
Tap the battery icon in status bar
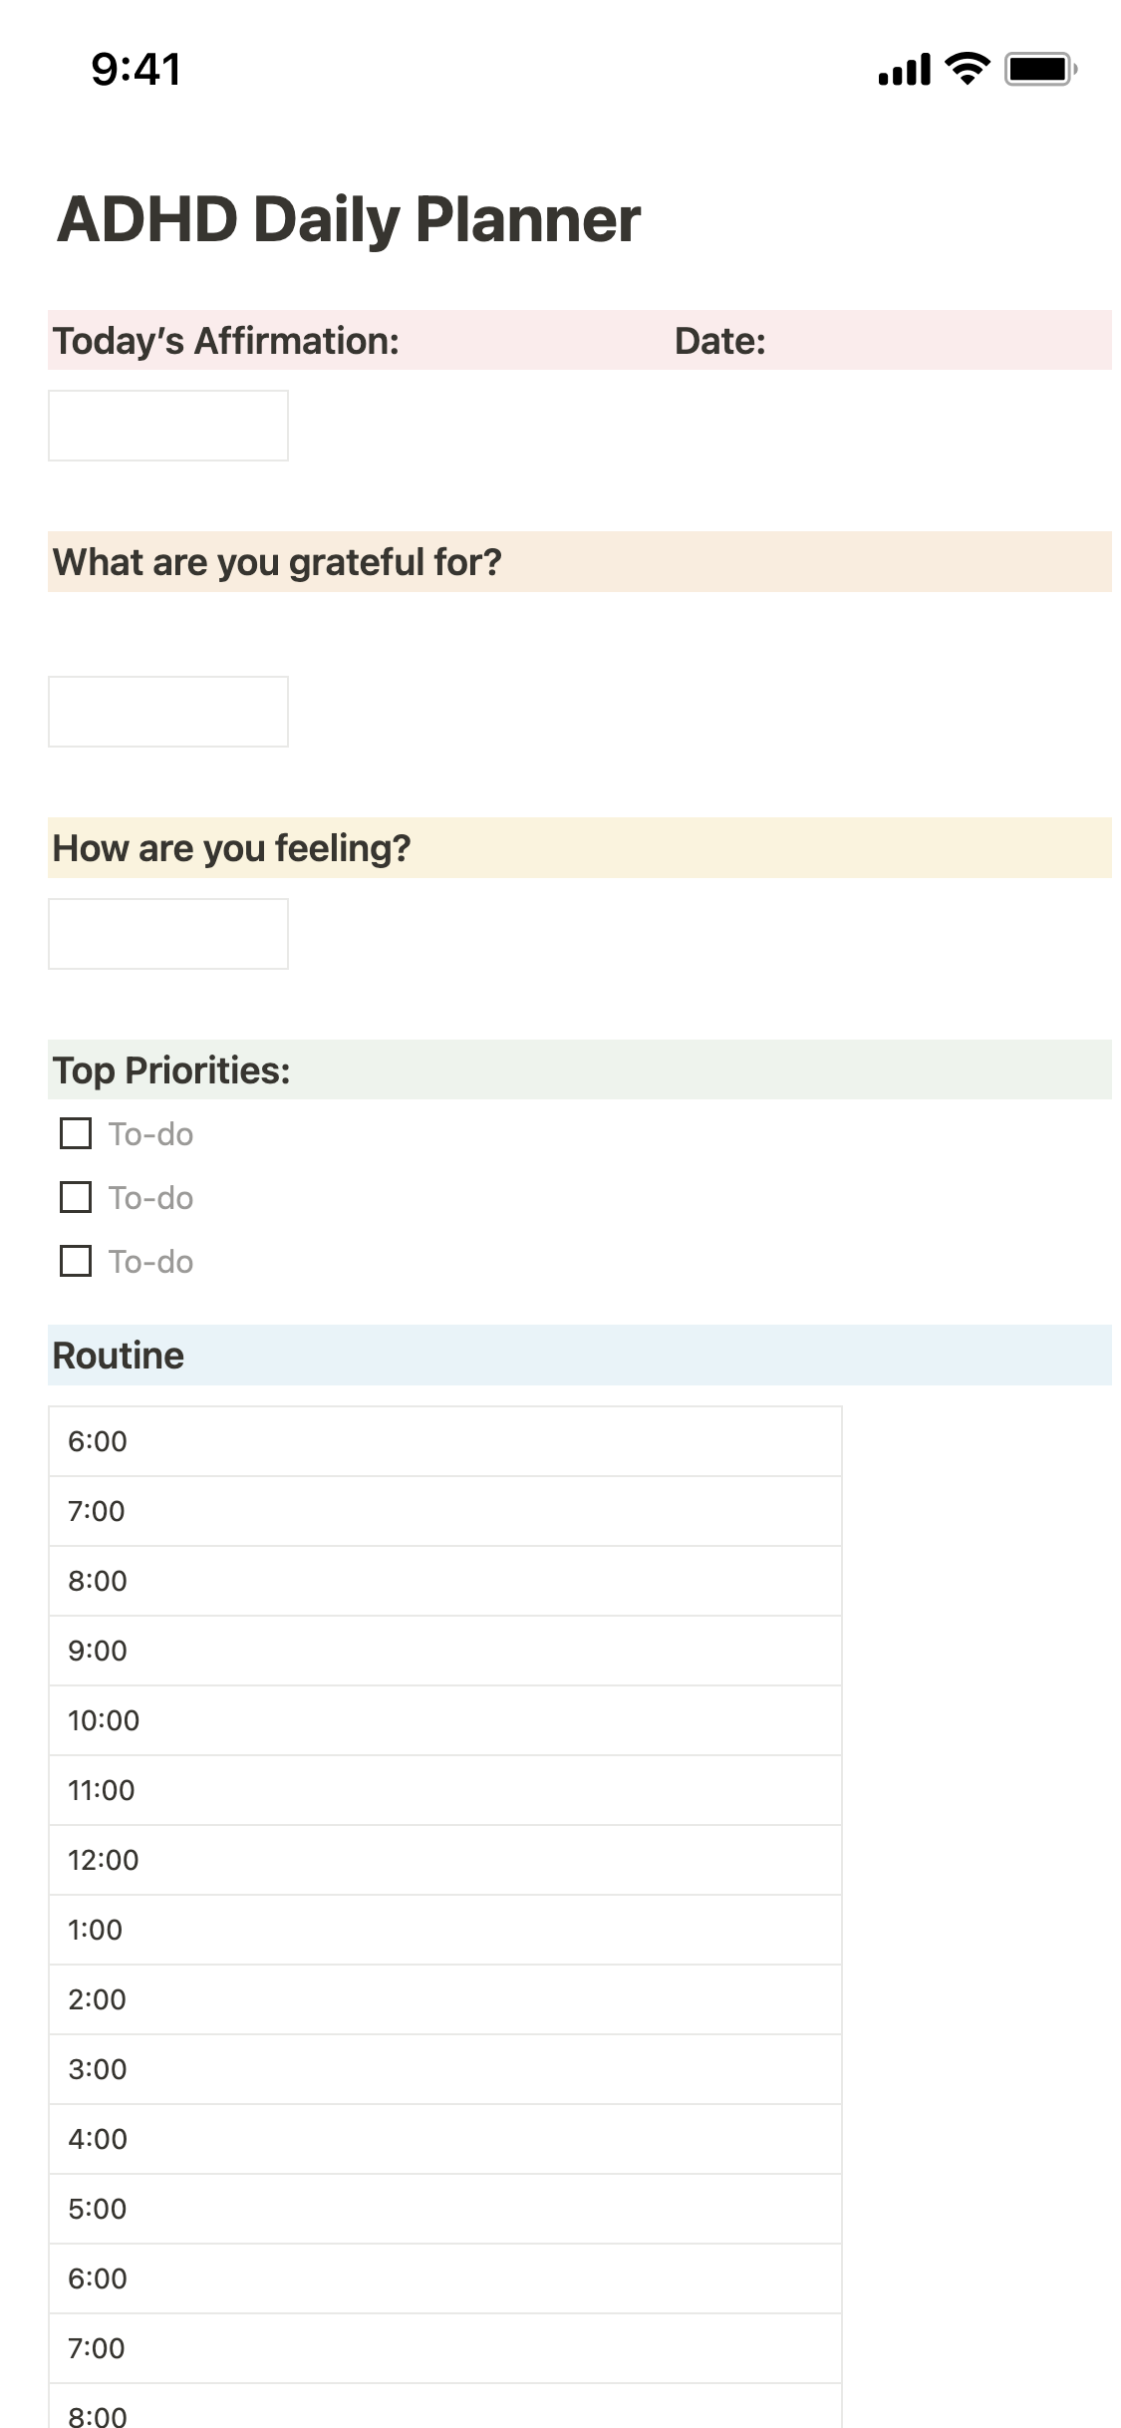pyautogui.click(x=1040, y=69)
